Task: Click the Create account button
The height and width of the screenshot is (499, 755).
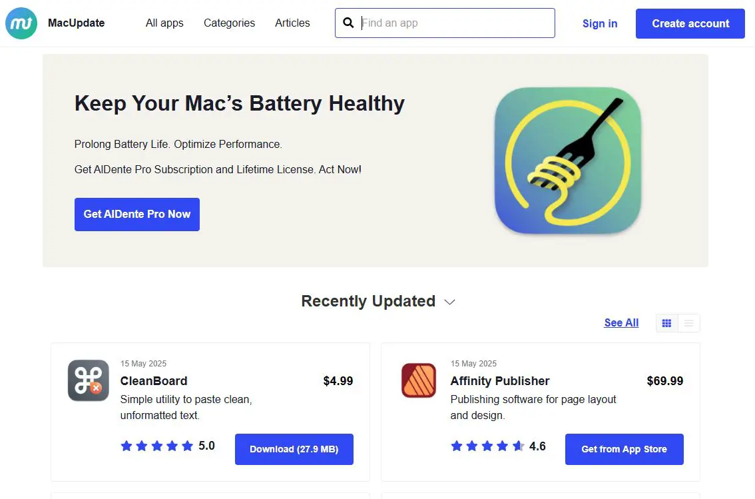Action: pos(690,23)
